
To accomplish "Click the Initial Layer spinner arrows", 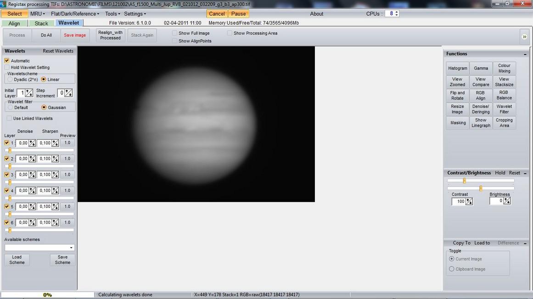I will [29, 93].
